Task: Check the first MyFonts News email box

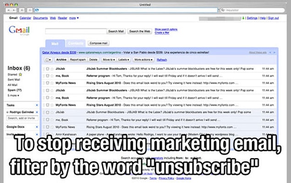Action: 48,83
